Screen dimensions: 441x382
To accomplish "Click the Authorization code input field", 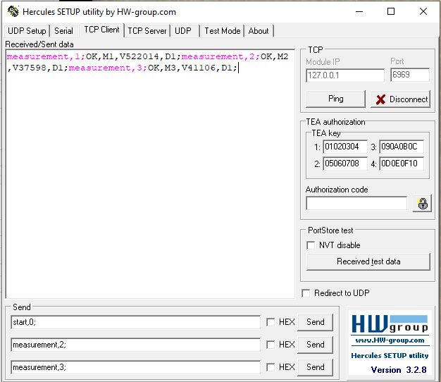I will tap(356, 203).
